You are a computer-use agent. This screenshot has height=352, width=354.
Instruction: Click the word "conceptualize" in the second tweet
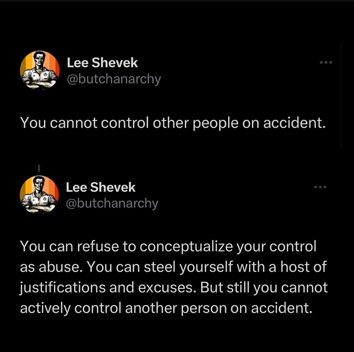(186, 247)
